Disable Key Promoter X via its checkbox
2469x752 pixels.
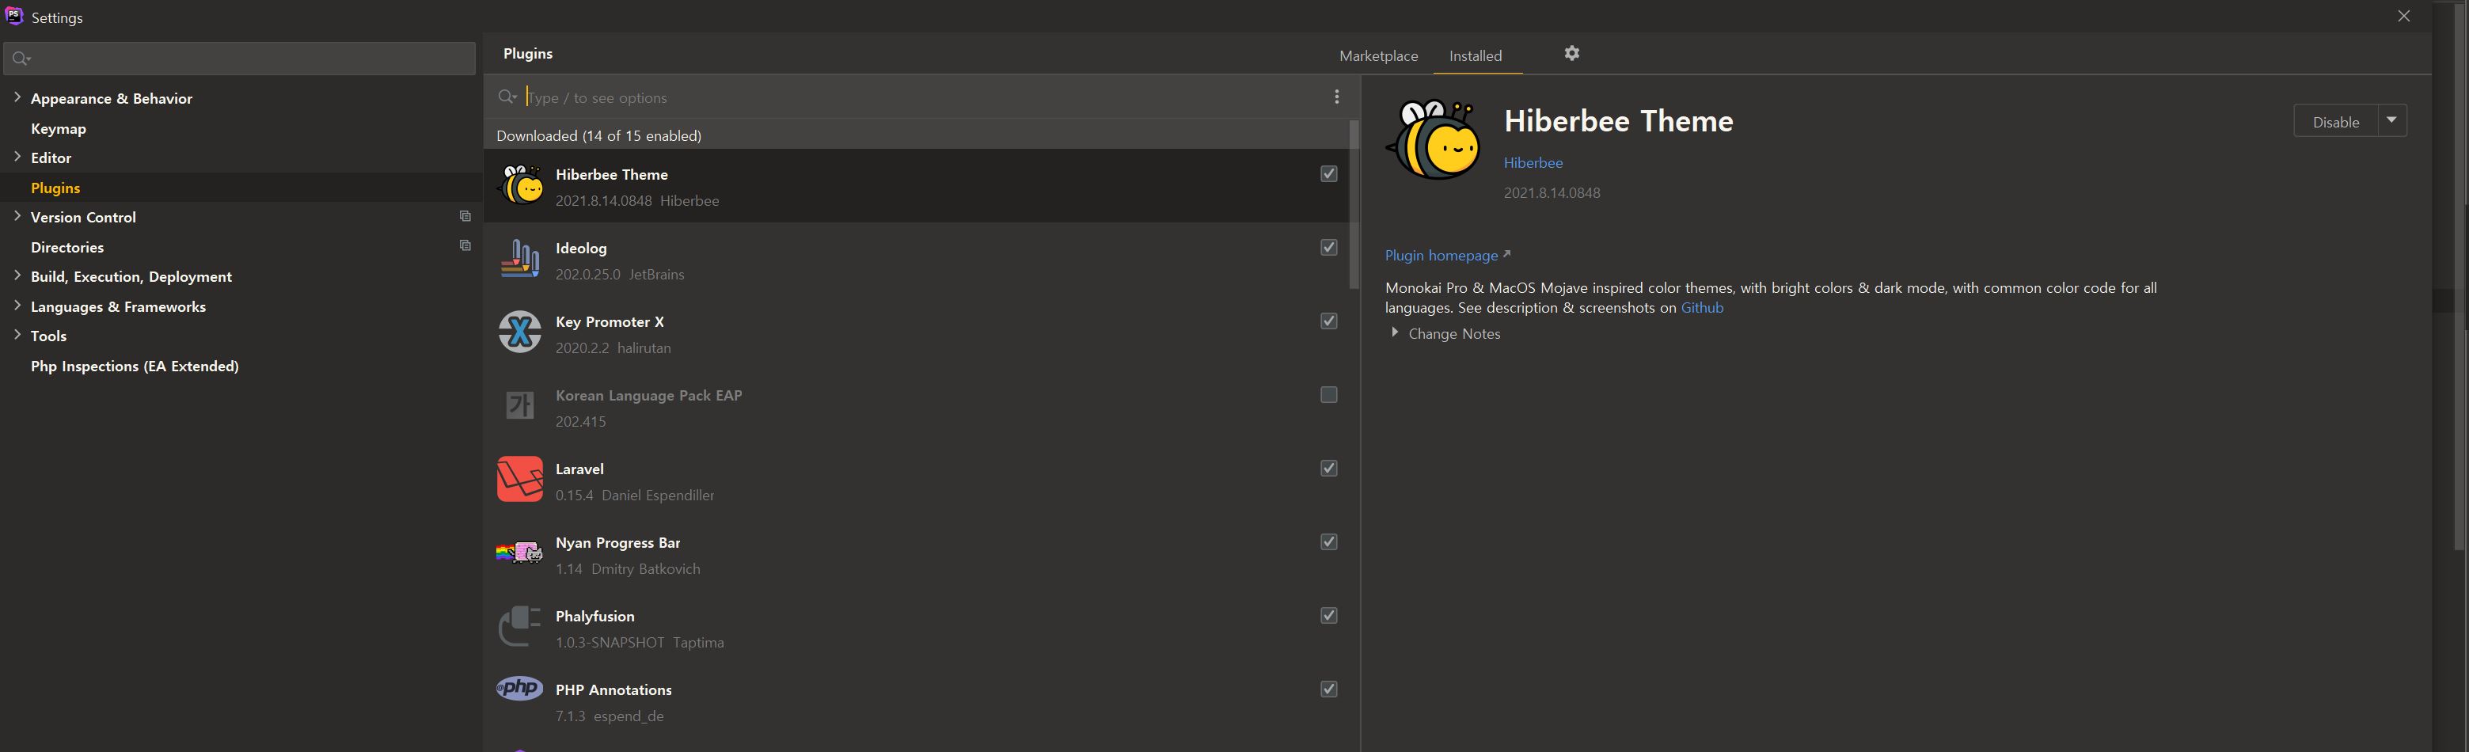(1328, 321)
